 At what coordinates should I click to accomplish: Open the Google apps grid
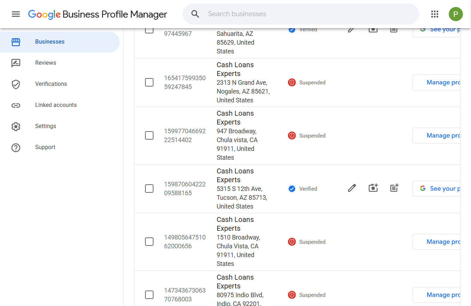[435, 14]
